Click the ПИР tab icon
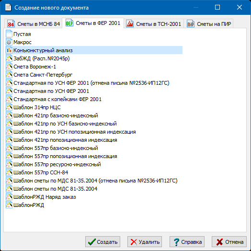 [191, 24]
